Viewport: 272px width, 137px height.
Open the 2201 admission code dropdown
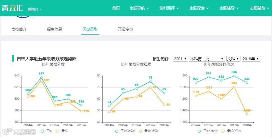click(180, 59)
